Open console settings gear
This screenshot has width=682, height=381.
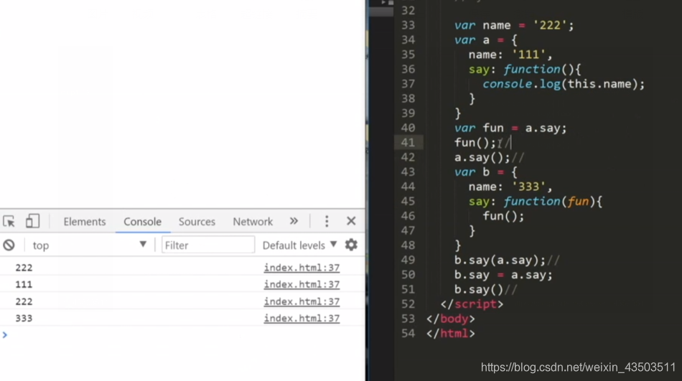click(351, 245)
